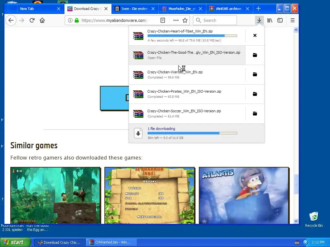Click the 2:12 PM taskbar clock

click(x=318, y=242)
